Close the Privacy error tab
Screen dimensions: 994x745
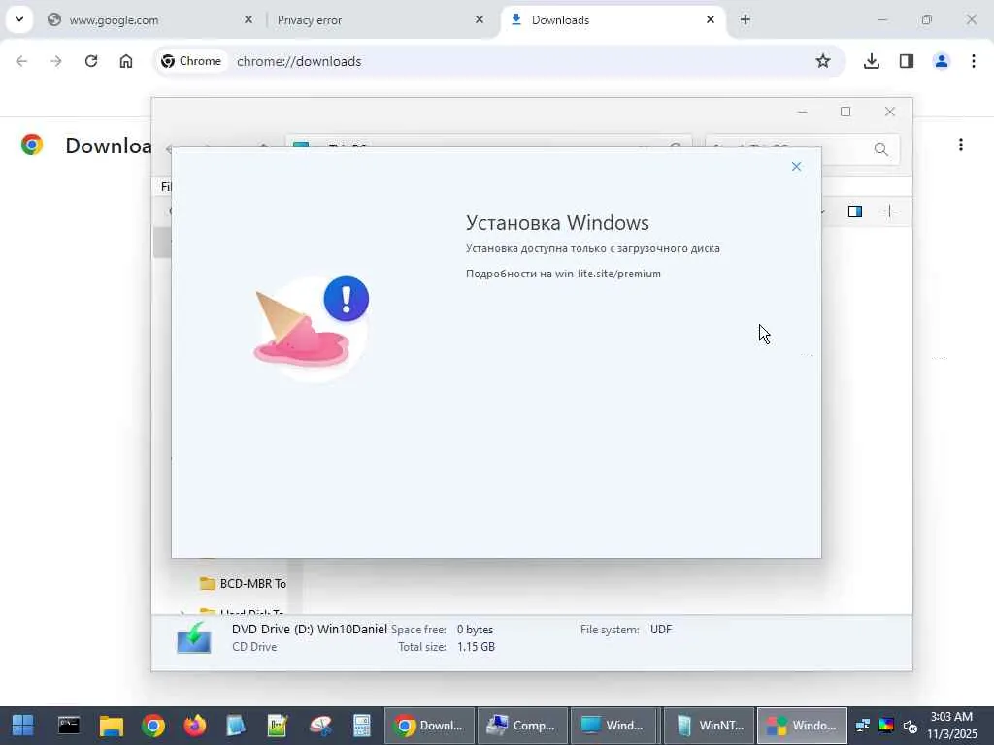[480, 20]
